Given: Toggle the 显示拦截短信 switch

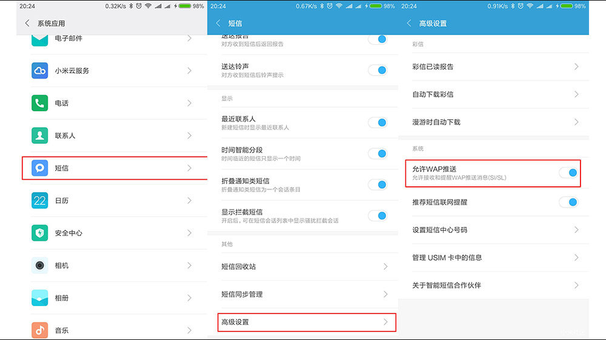Looking at the screenshot, I should point(378,215).
